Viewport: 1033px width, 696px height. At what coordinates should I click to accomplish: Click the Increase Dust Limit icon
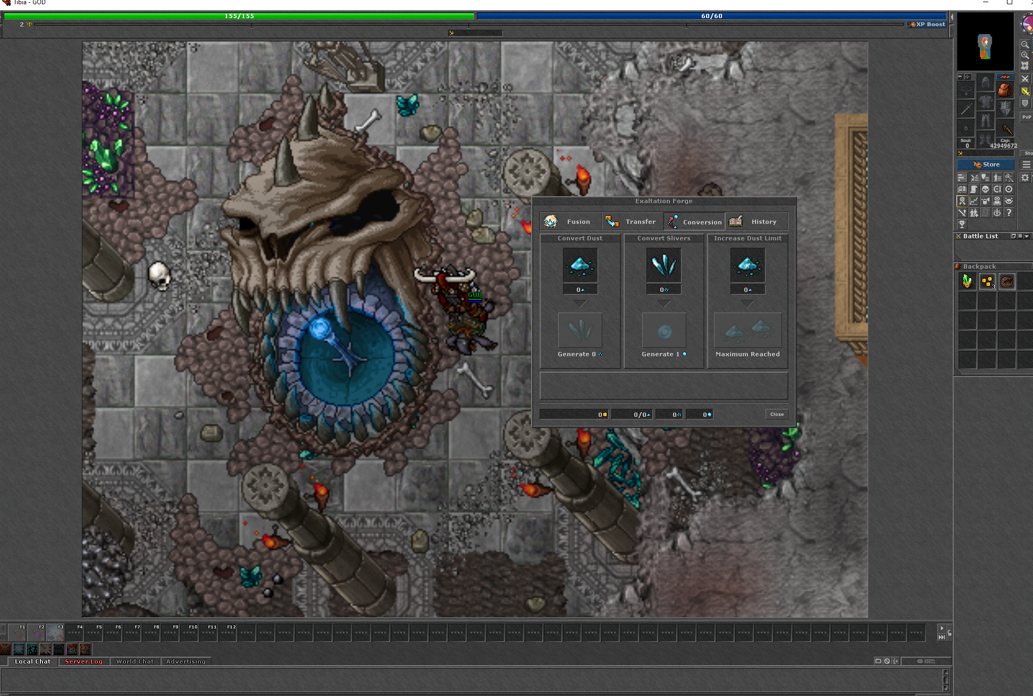tap(748, 265)
